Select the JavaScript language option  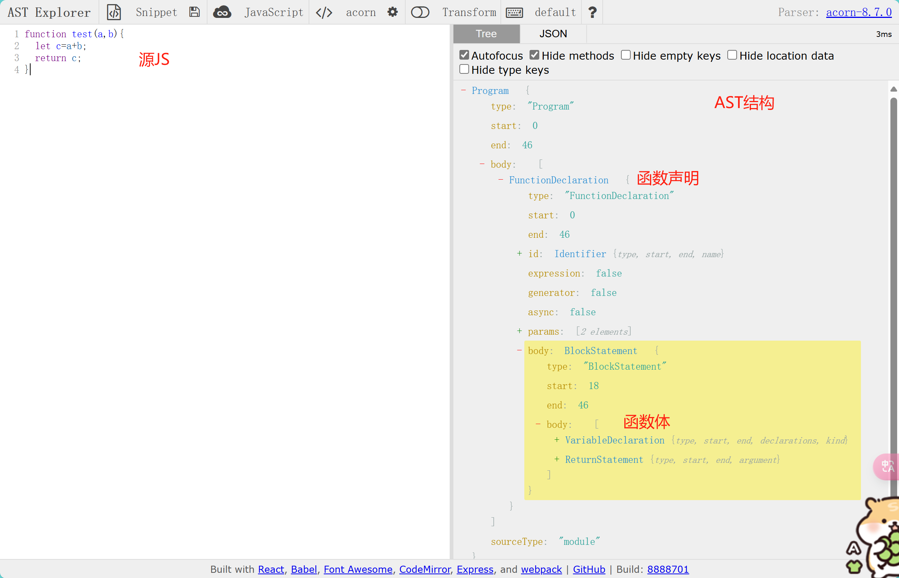[274, 12]
